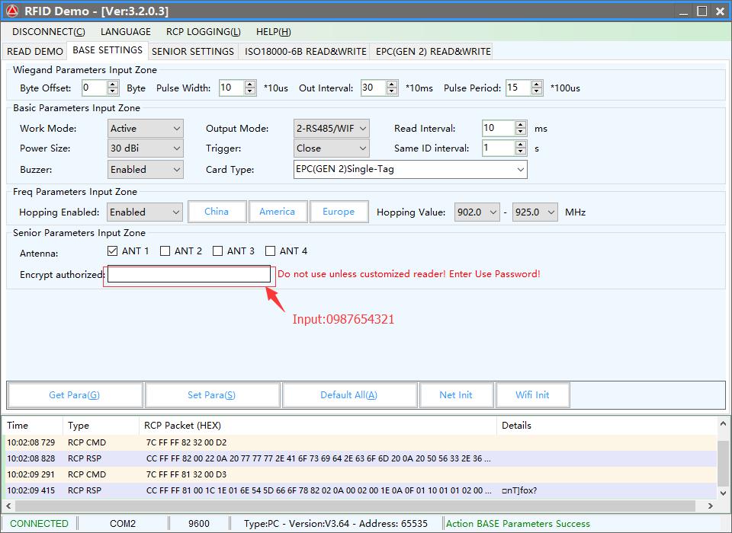Enable the ANT 2 antenna checkbox

[165, 251]
